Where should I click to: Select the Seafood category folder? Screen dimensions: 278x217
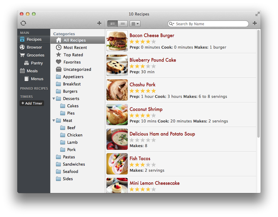tap(70, 171)
